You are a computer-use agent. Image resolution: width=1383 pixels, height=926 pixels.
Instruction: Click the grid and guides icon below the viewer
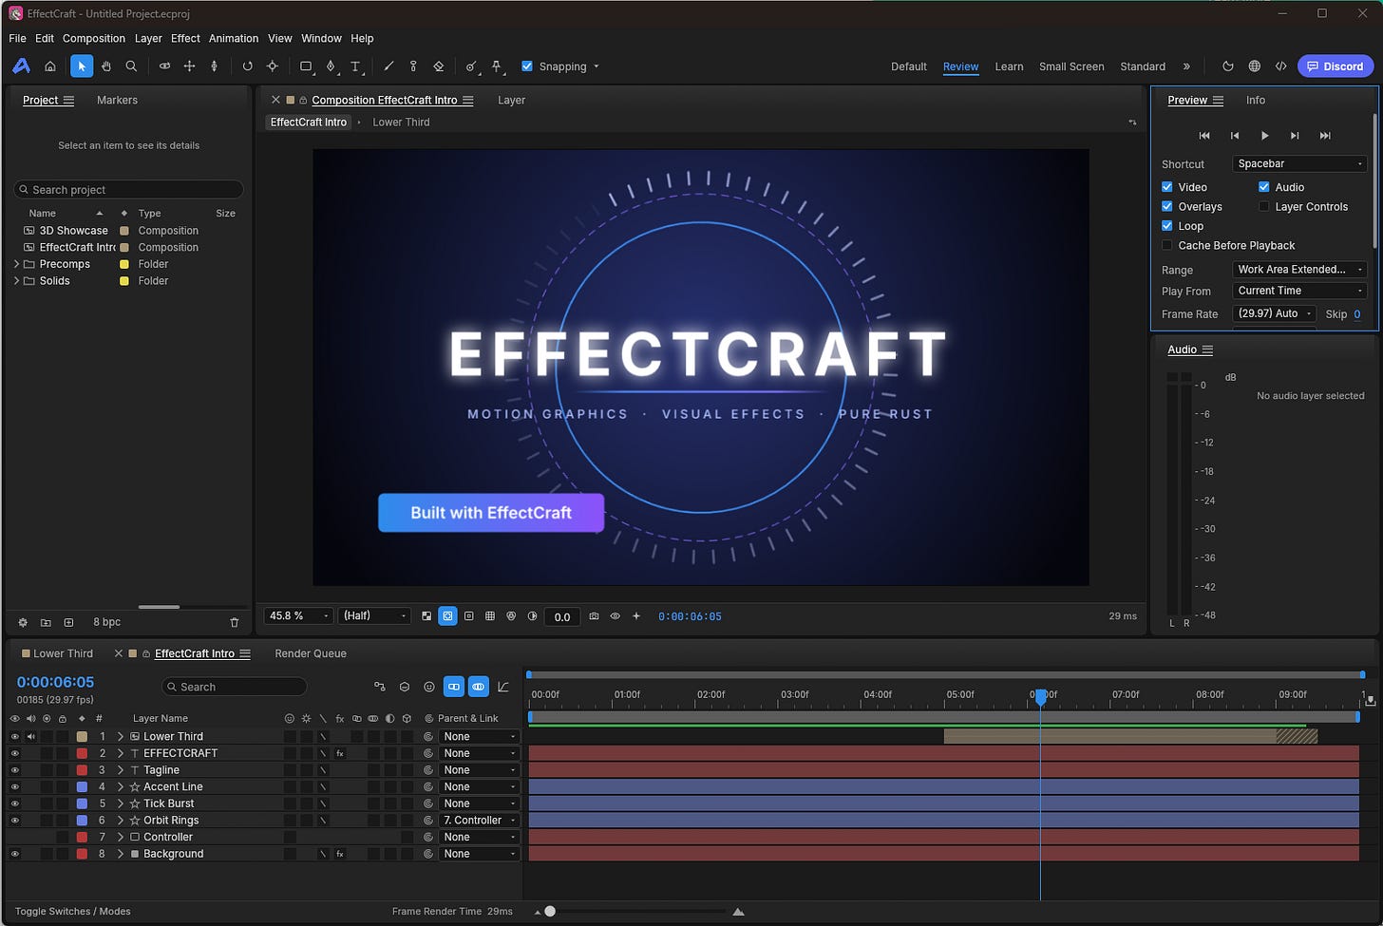[490, 616]
